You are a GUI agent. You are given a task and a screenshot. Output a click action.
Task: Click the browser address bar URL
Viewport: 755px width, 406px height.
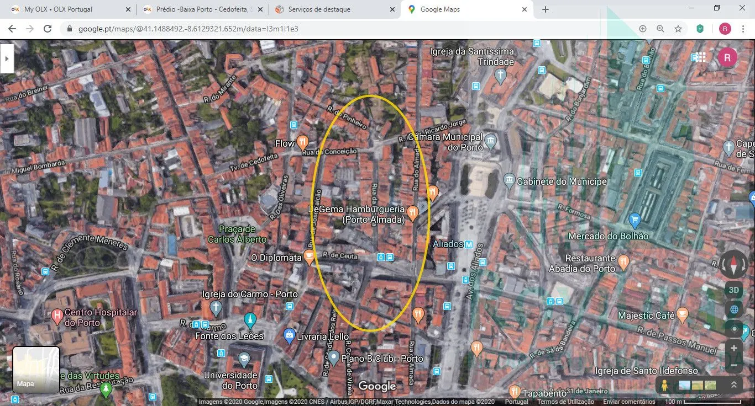coord(188,29)
